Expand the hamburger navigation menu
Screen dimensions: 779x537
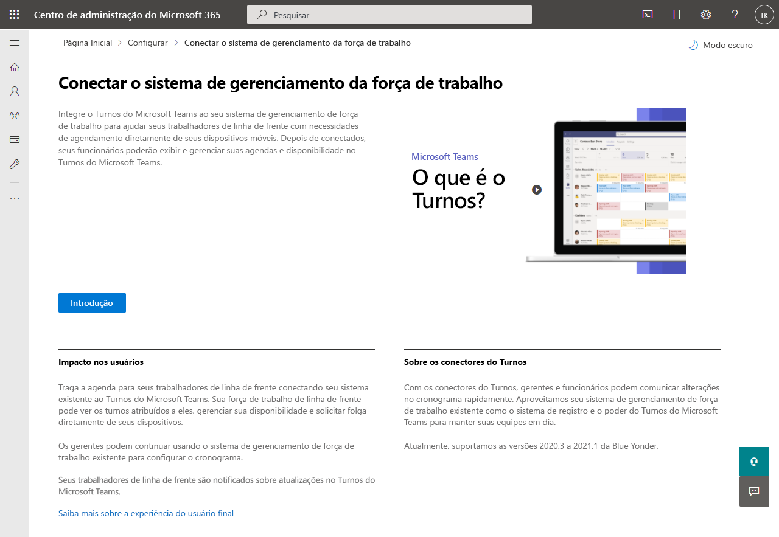tap(15, 43)
